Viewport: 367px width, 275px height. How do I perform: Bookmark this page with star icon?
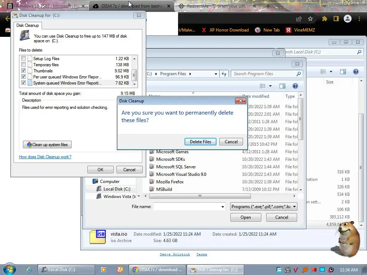(x=310, y=19)
